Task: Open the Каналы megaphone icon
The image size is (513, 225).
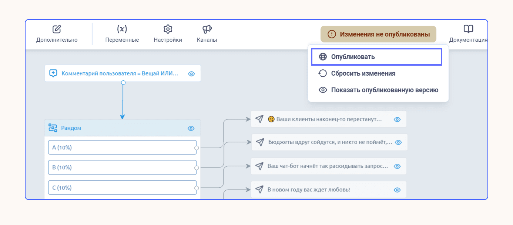Action: point(207,29)
